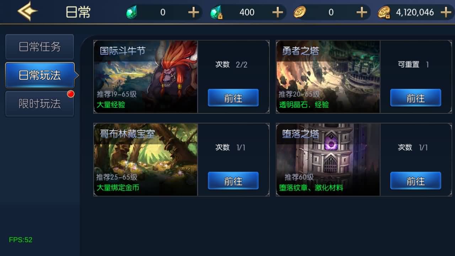
Task: Tap the 堕落之塔 tower artwork thumbnail
Action: (x=328, y=160)
